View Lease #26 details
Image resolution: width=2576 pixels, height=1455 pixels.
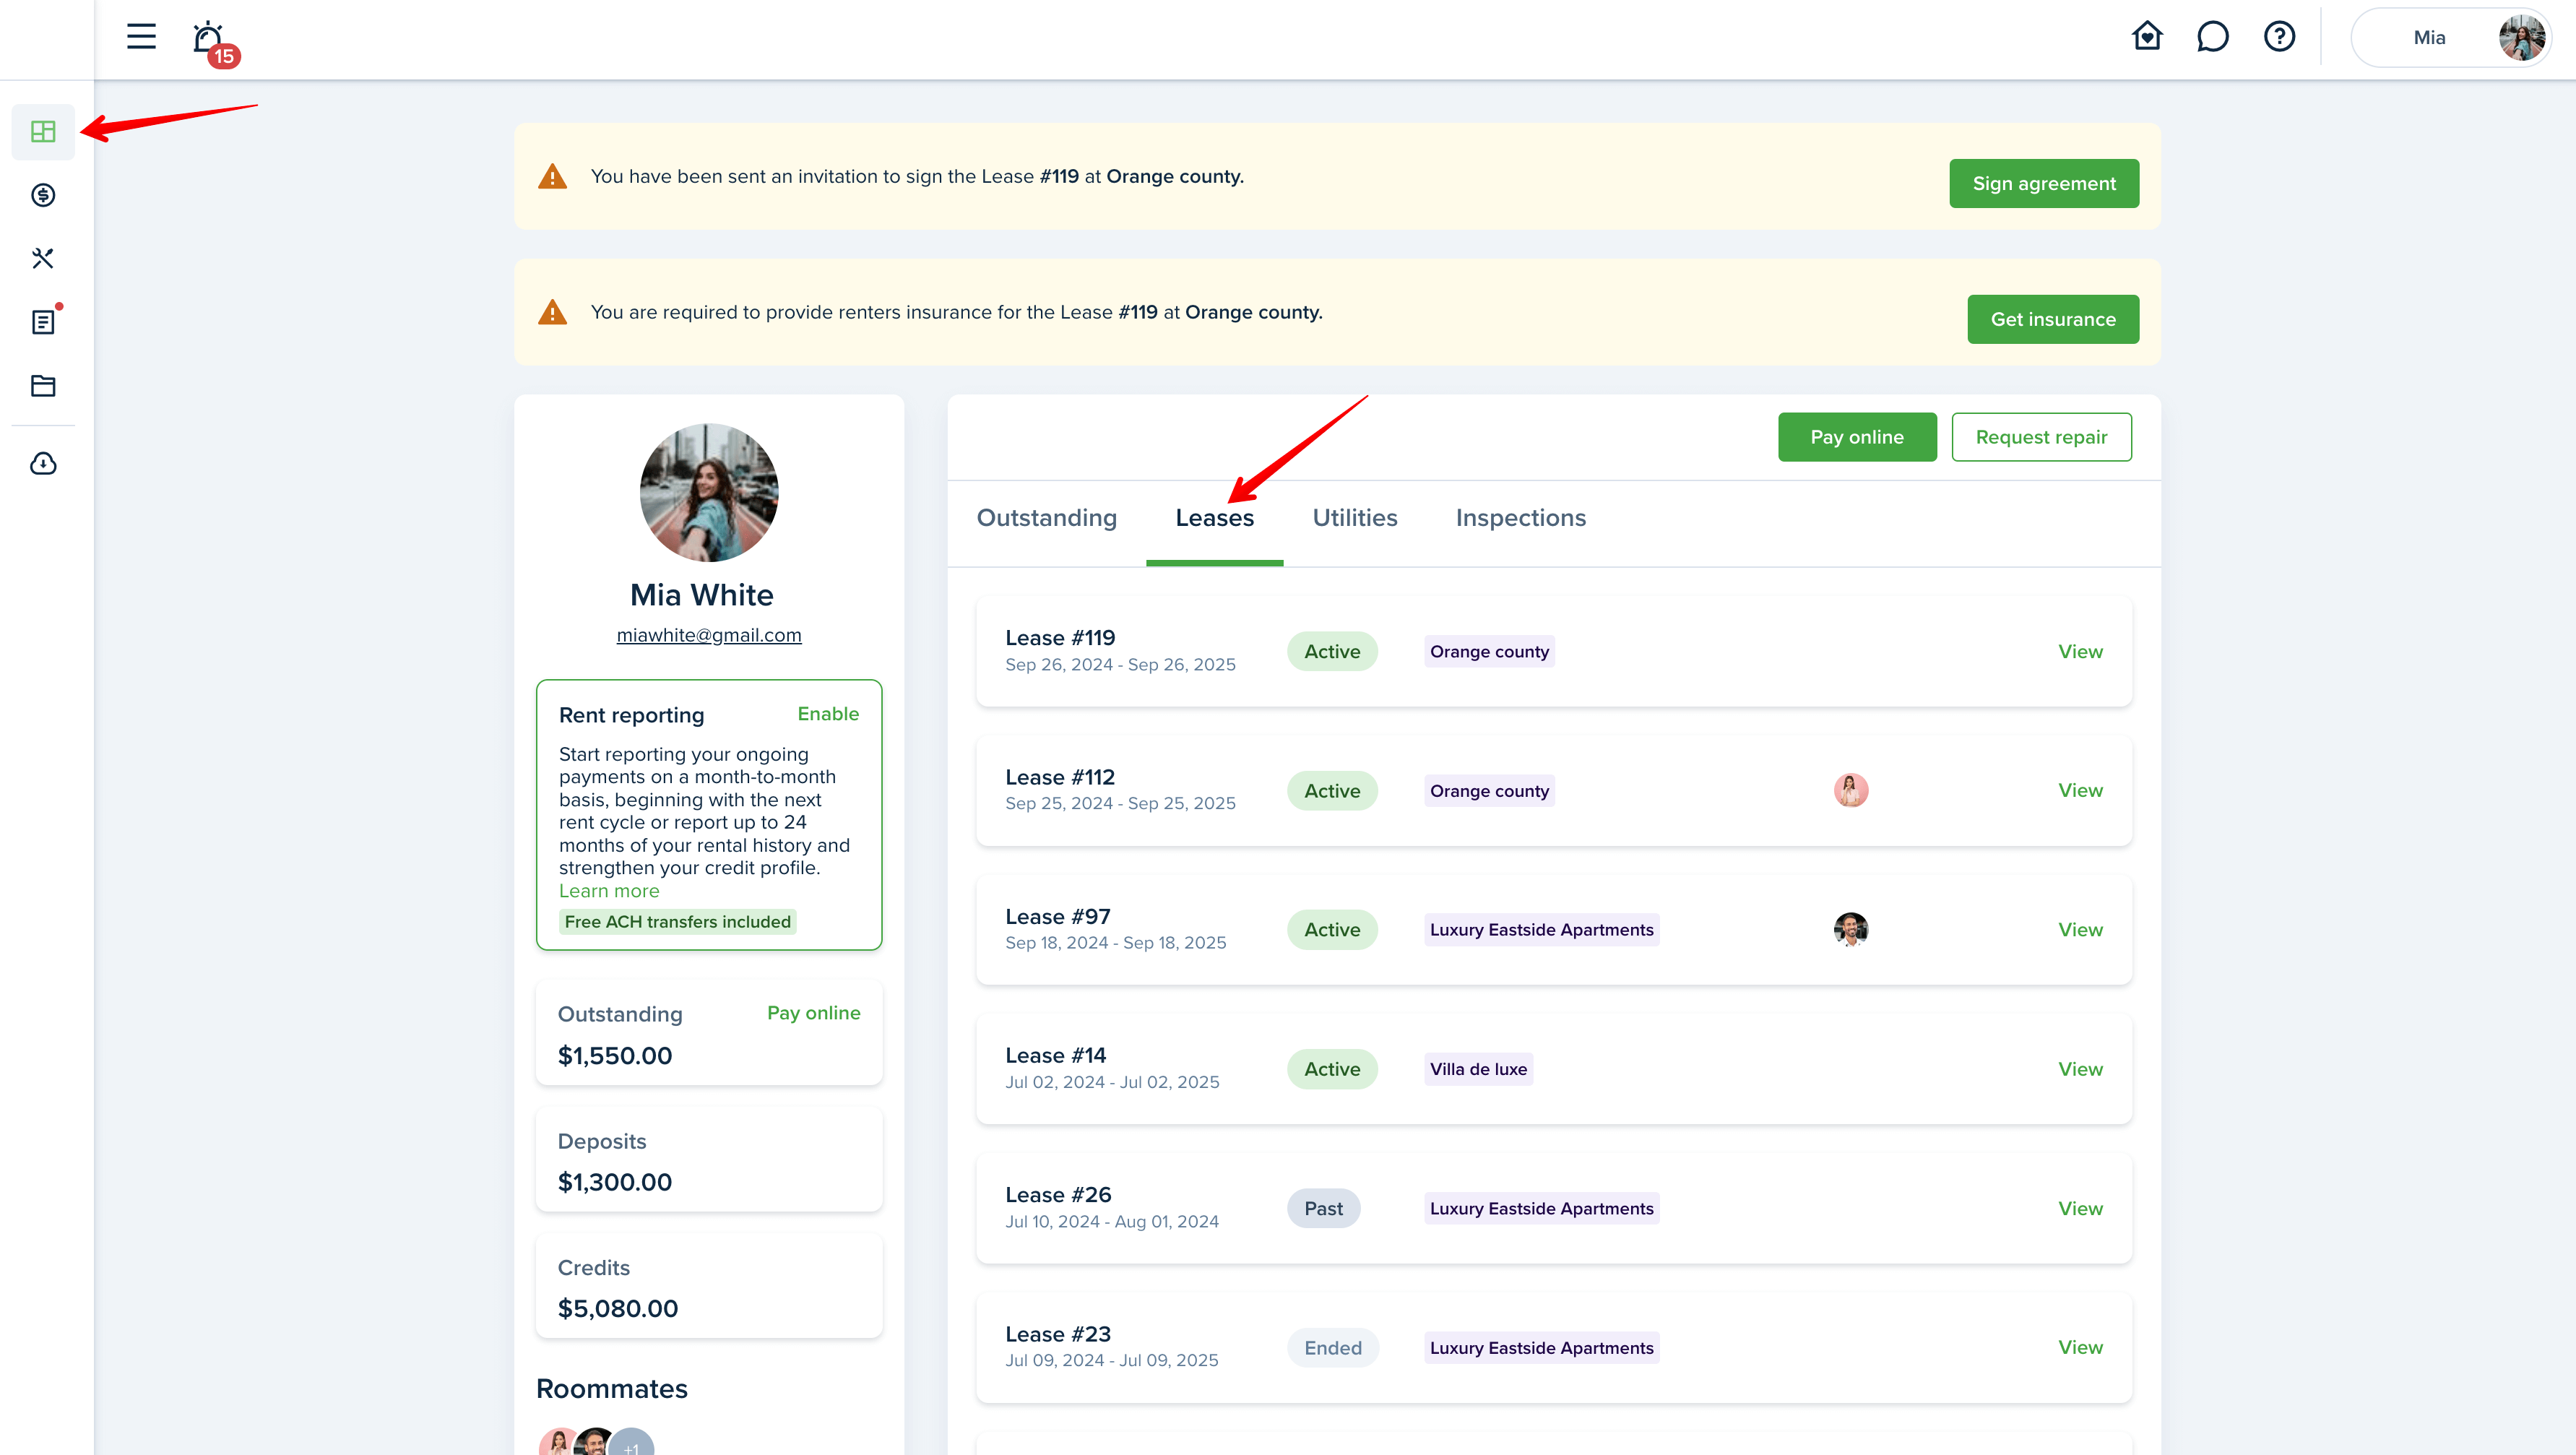2080,1209
